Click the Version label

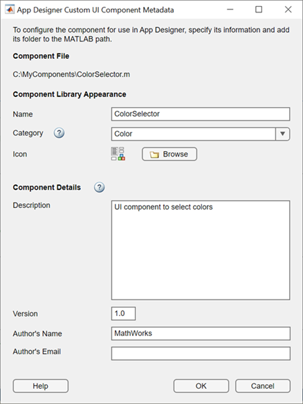click(26, 314)
